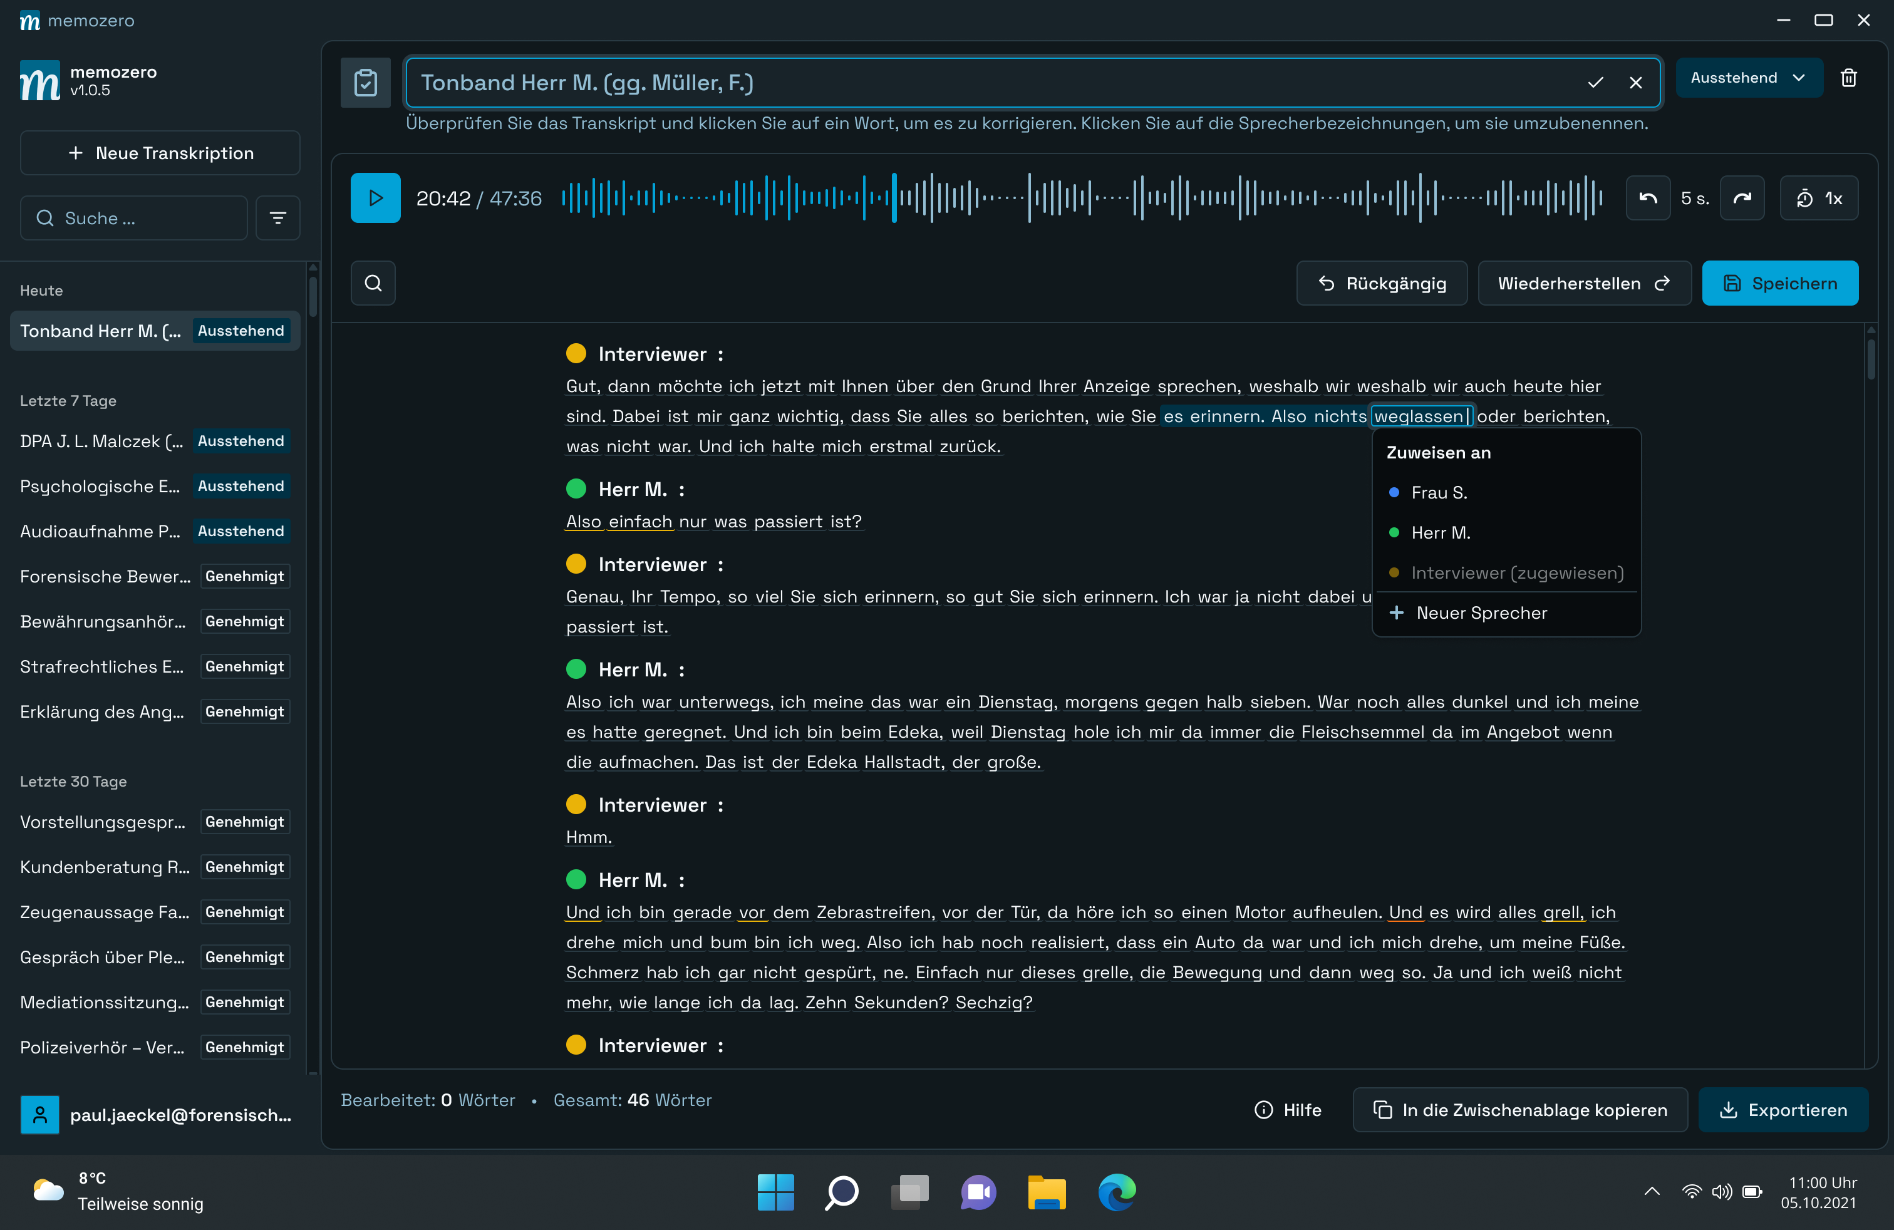1894x1230 pixels.
Task: Play the audio from the waveform timeline
Action: point(375,197)
